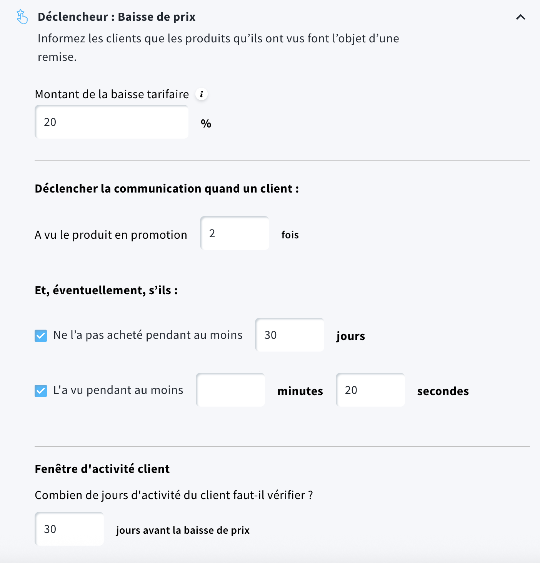Toggle the purchase delay condition checkbox
540x563 pixels.
[40, 335]
